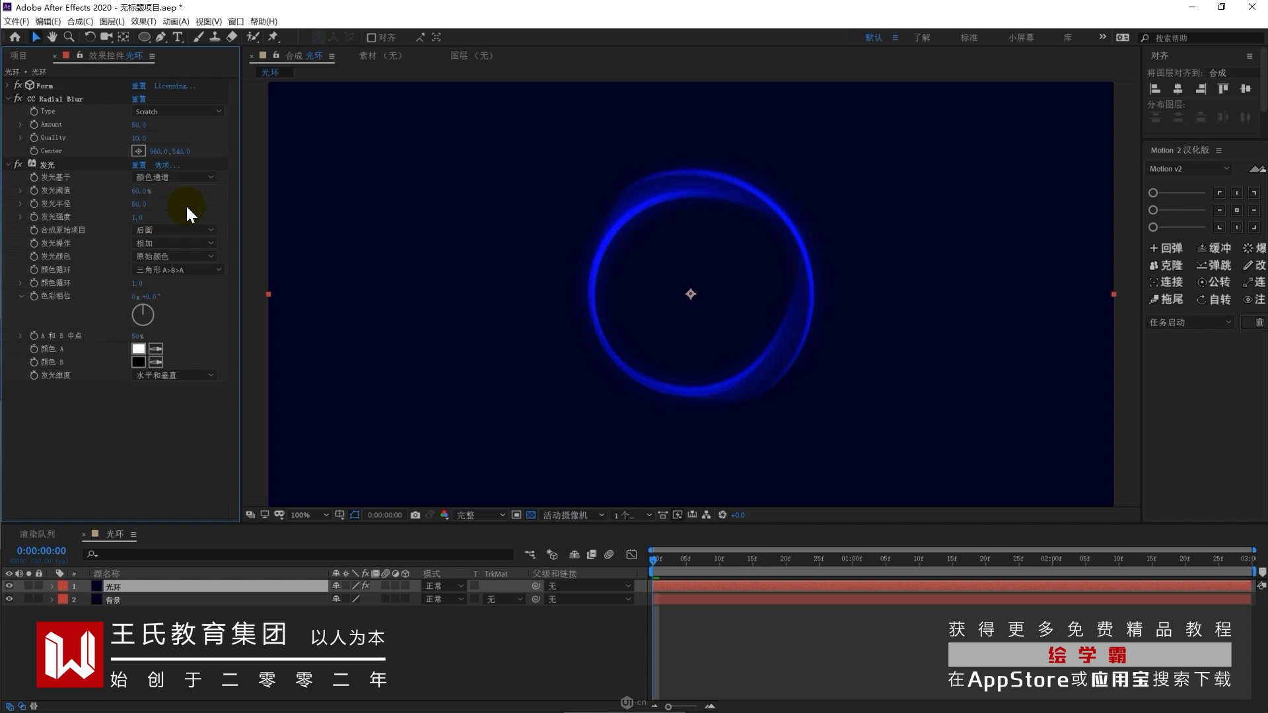Select the Puppet Pin tool

(x=273, y=37)
